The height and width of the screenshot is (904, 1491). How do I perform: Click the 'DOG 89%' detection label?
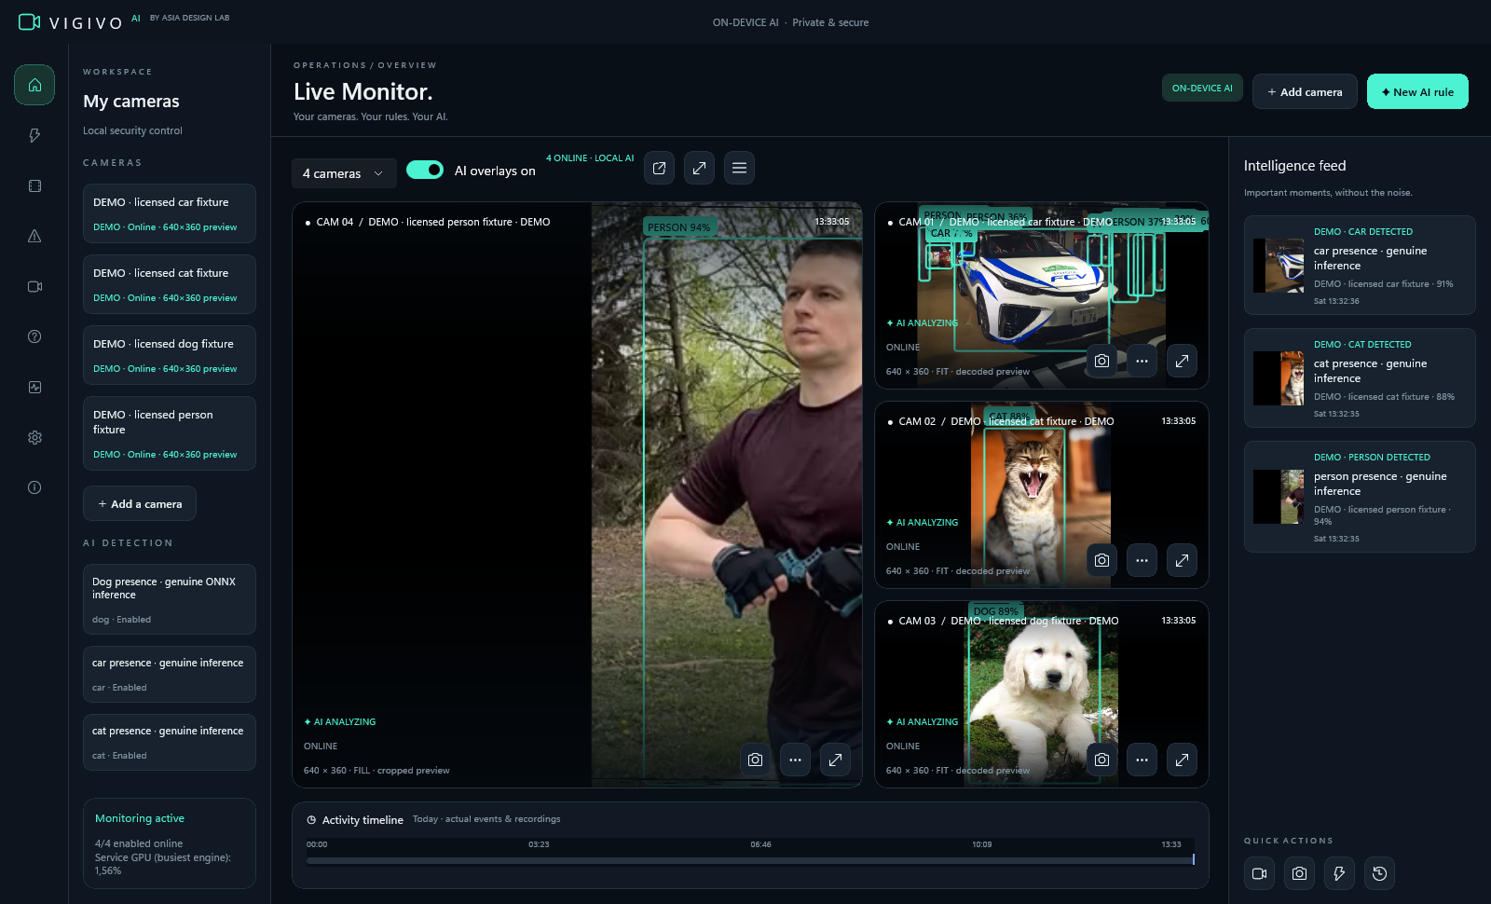995,612
